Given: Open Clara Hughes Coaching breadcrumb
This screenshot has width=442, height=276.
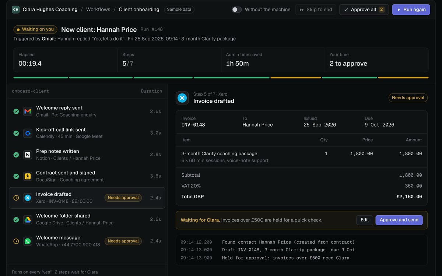Looking at the screenshot, I should point(50,10).
